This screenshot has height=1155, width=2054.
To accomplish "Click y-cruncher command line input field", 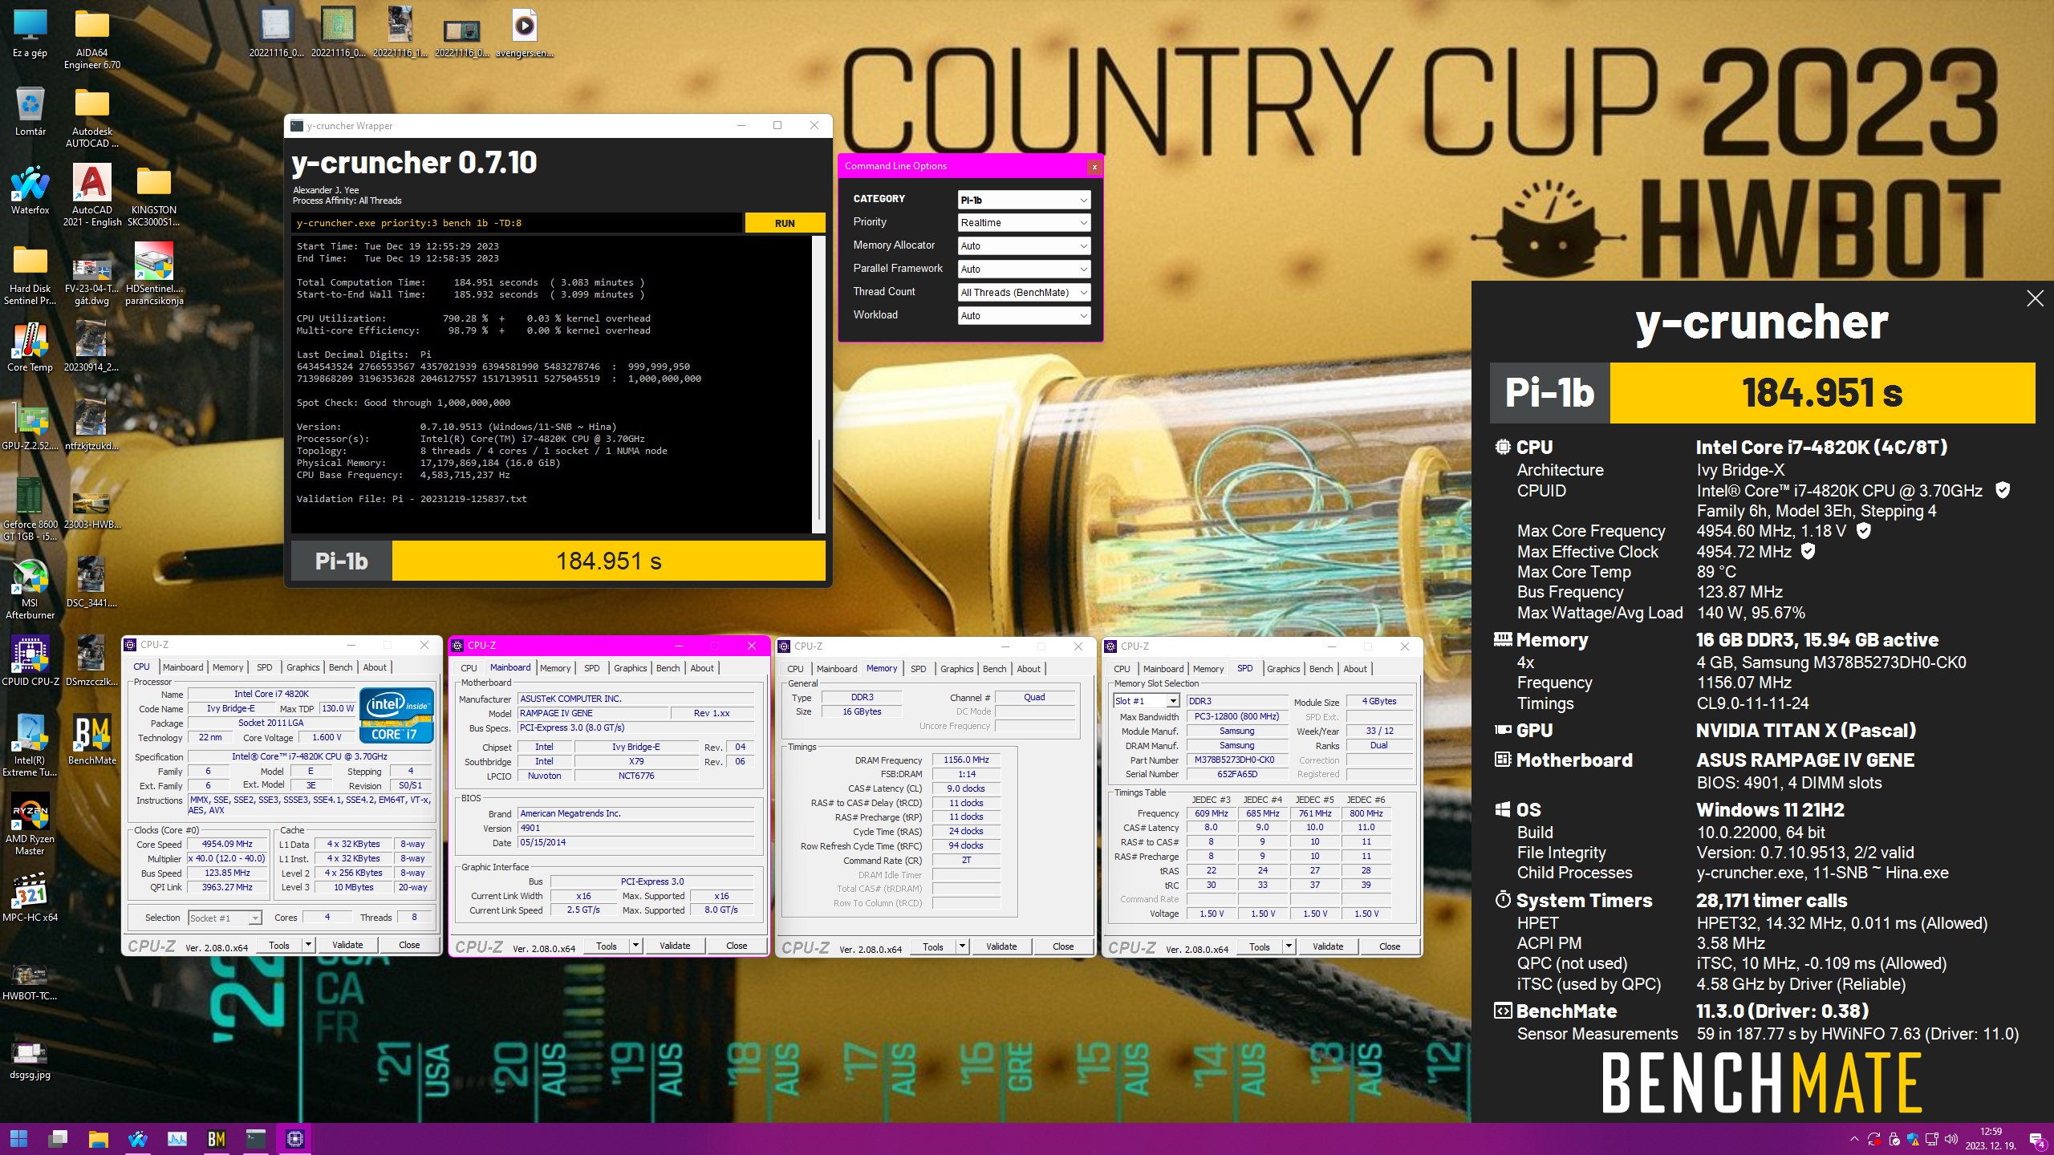I will [x=517, y=223].
